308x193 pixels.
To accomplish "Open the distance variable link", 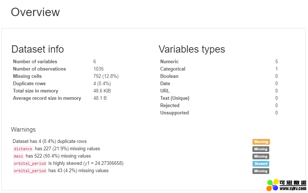I will (x=23, y=149).
